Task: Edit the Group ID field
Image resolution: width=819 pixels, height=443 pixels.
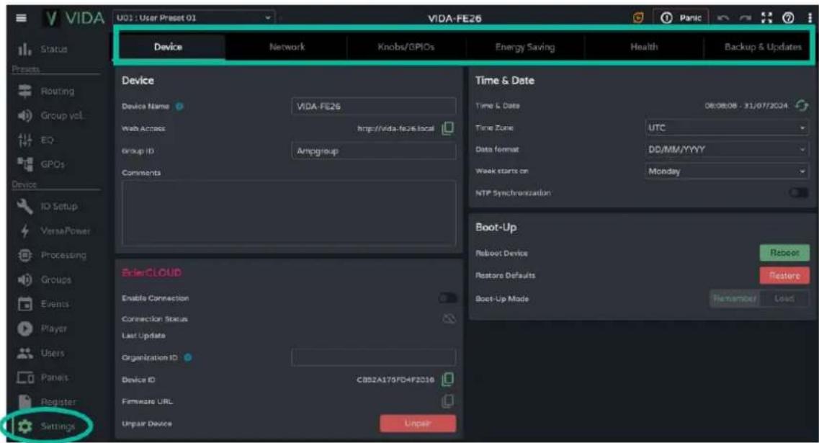Action: point(373,151)
